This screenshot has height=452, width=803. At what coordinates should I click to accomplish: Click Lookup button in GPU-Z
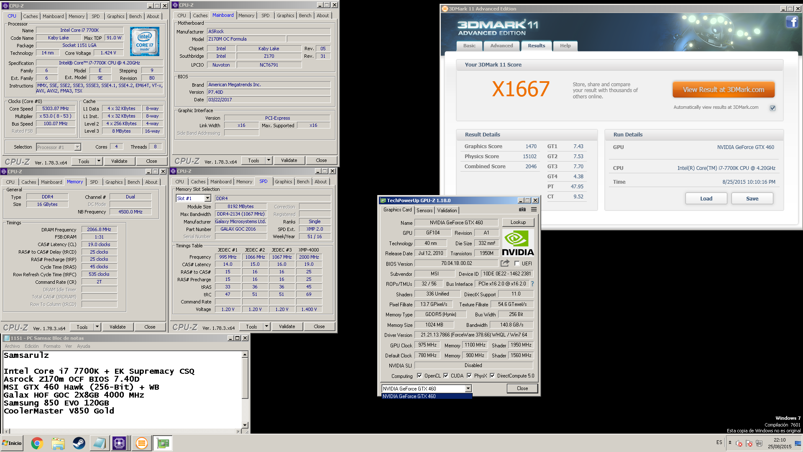518,222
